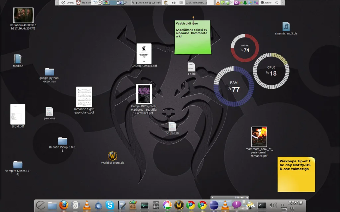Select the cinemix_mp3.pls playlist file
This screenshot has height=212, width=340.
[286, 26]
